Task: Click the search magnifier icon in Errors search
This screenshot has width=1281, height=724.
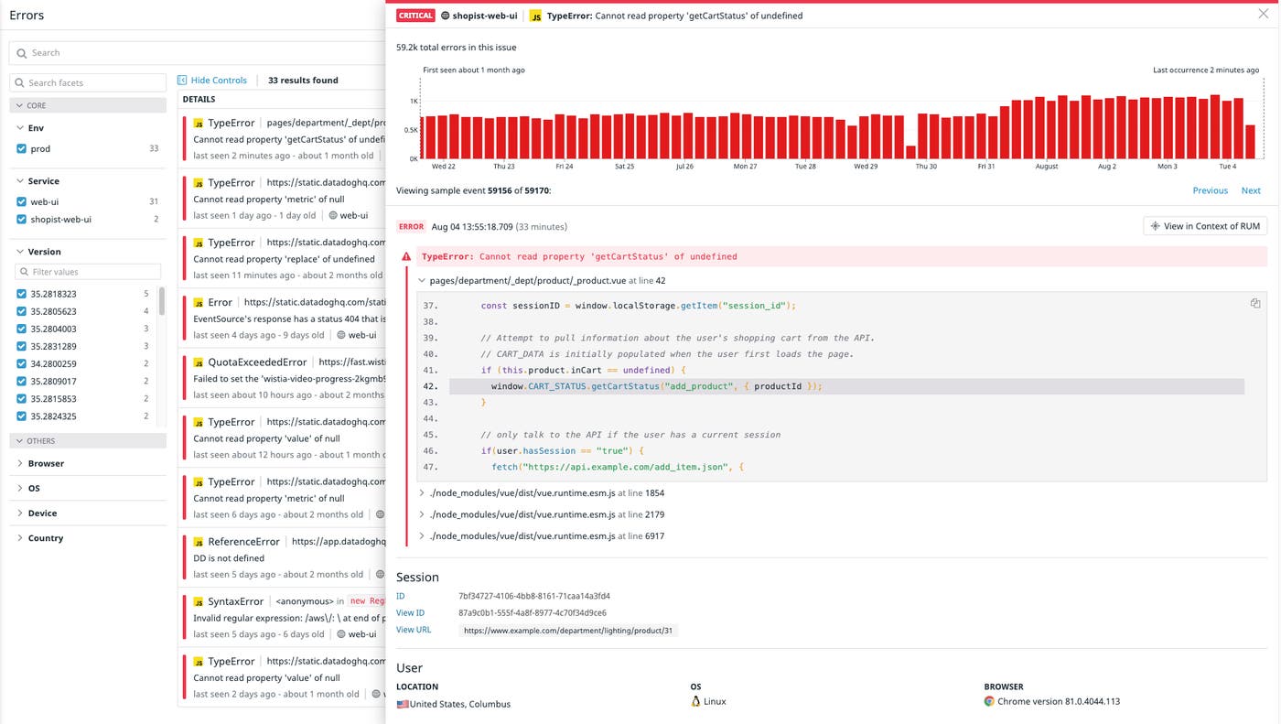Action: 22,53
